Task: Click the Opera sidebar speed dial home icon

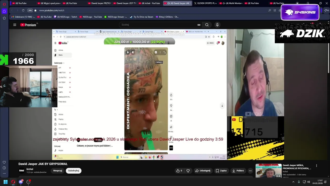Action: click(4, 11)
